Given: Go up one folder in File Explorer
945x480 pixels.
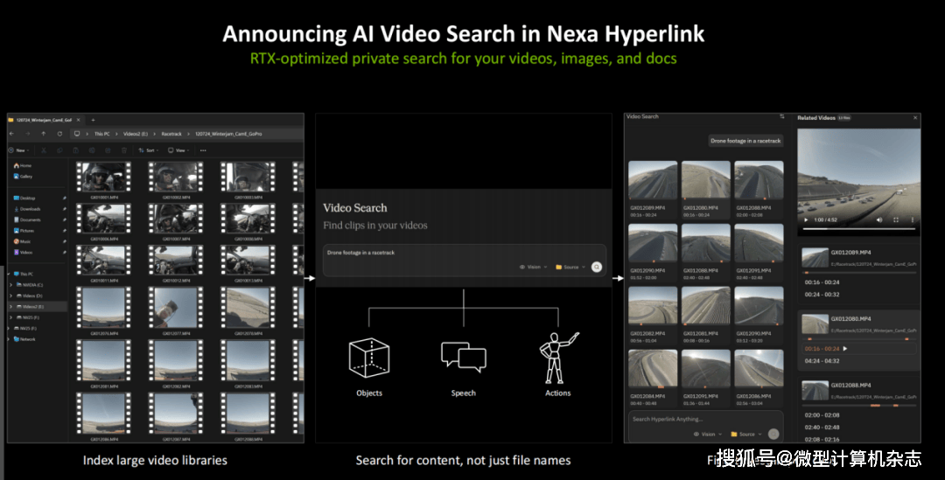Looking at the screenshot, I should (x=43, y=134).
